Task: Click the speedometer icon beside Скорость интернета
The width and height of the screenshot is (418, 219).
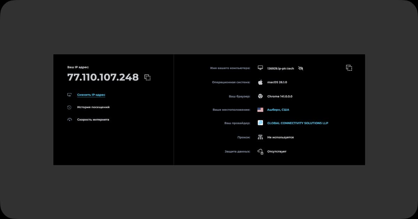Action: coord(69,120)
